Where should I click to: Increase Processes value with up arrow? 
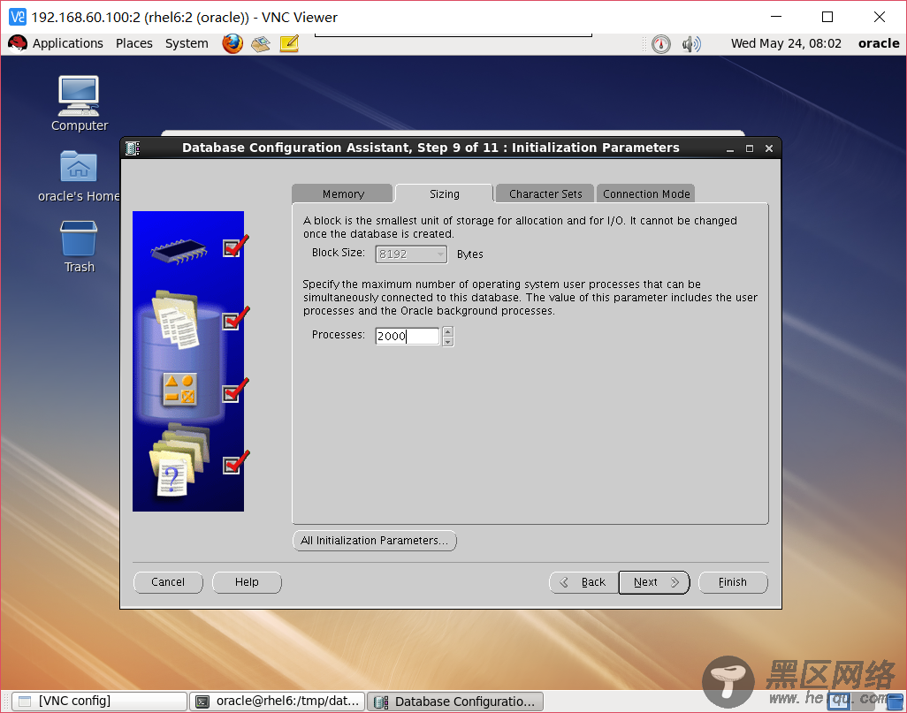[x=447, y=331]
